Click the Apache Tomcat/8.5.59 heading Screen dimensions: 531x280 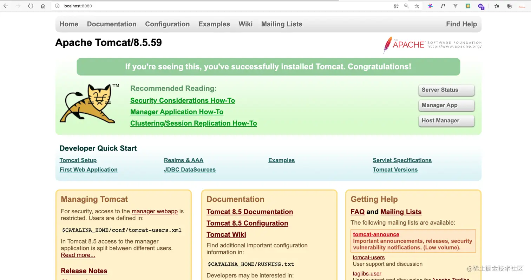coord(109,43)
